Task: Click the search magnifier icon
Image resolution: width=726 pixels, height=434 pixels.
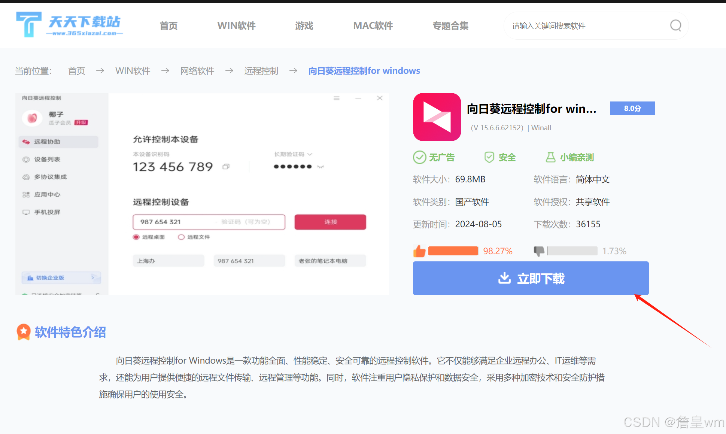Action: [x=675, y=25]
